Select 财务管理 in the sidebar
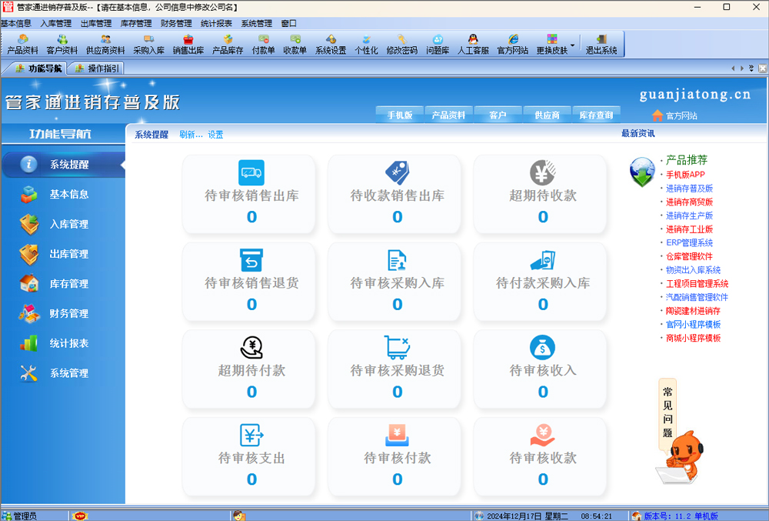This screenshot has height=521, width=769. pos(63,313)
